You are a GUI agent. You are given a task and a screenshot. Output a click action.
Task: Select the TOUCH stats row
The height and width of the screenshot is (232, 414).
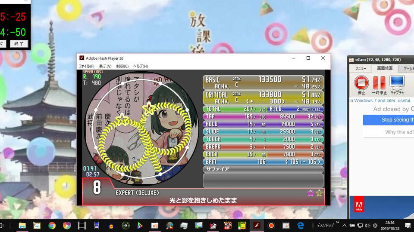(x=263, y=139)
